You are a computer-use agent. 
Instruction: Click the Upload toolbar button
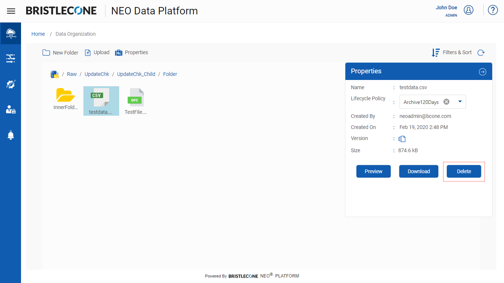[97, 53]
